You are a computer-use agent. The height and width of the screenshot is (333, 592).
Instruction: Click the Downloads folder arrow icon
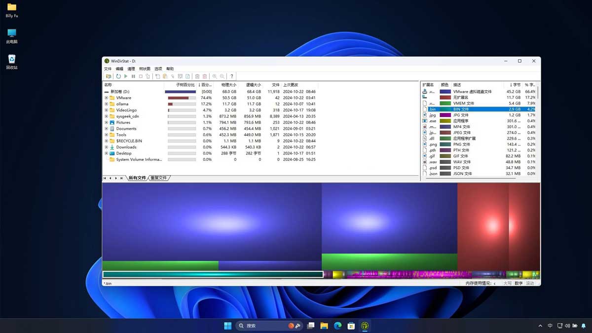112,147
